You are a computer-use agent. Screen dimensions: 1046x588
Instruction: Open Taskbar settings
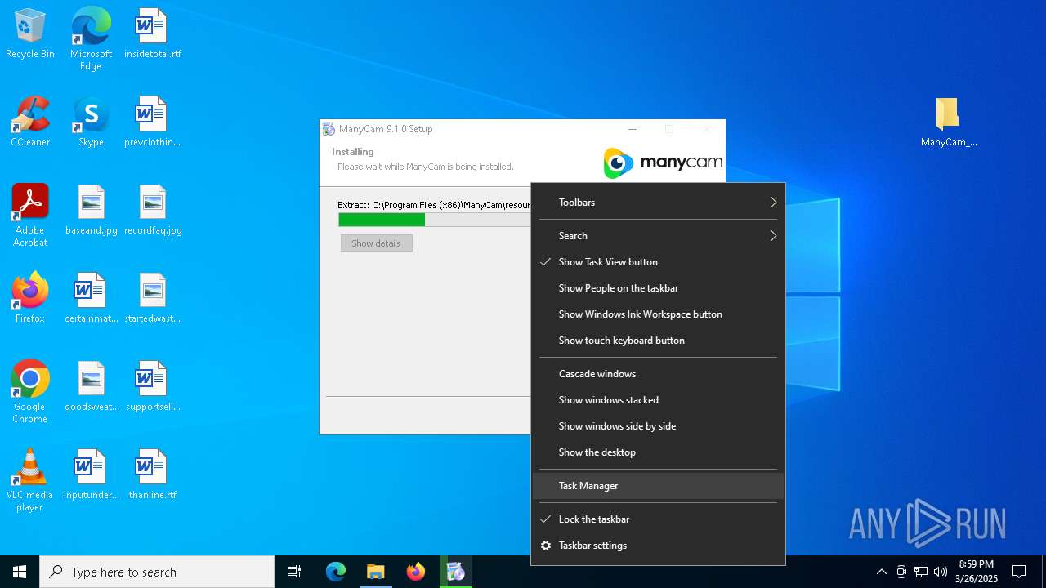(658, 546)
